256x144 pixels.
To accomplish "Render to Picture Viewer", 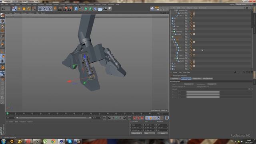I will (65, 9).
